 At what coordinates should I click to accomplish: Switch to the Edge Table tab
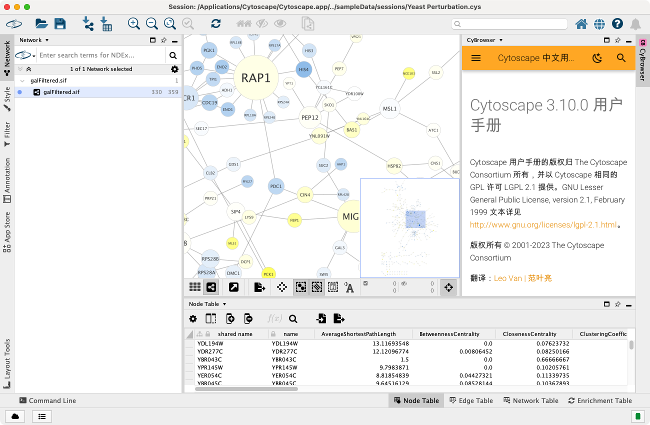(x=471, y=400)
